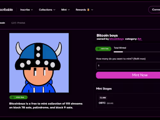Switch to the Bitcoin tab
This screenshot has height=120, width=160.
pyautogui.click(x=2, y=23)
